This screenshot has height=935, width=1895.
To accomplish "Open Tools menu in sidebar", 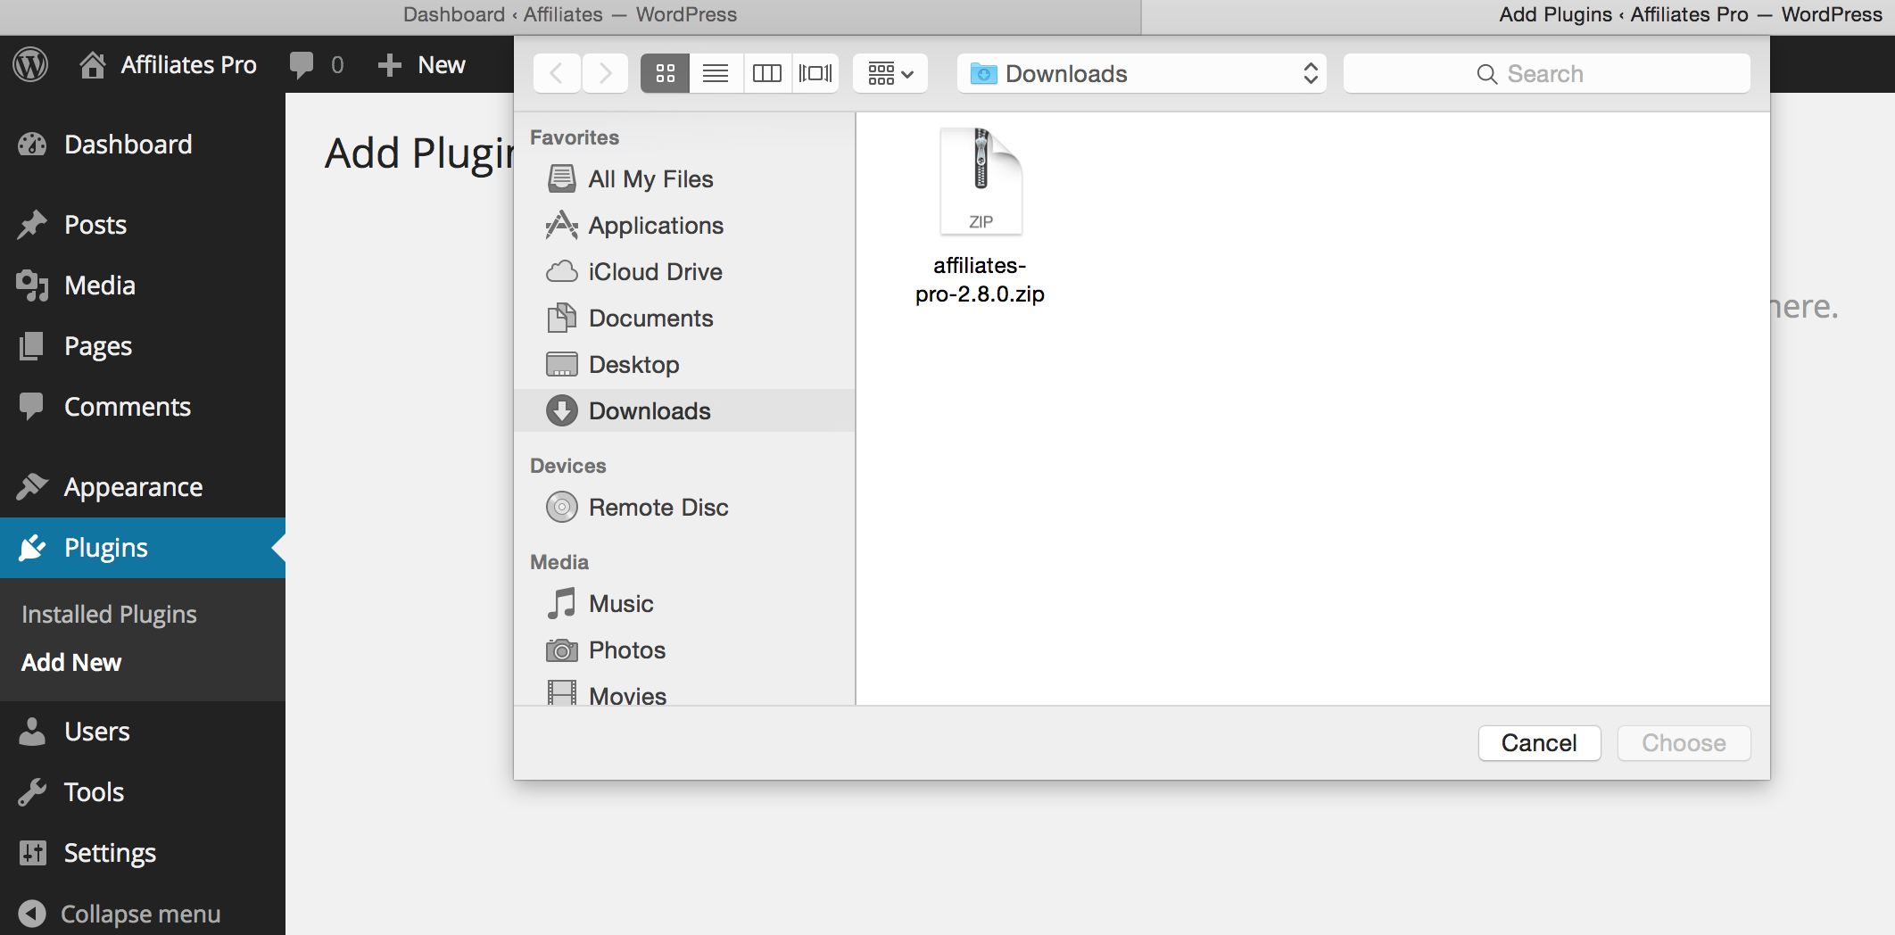I will tap(143, 792).
